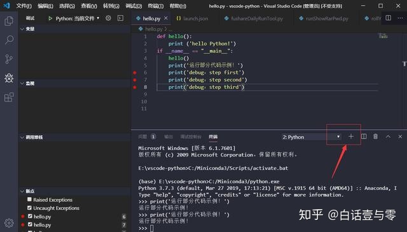Toggle the breakpoint dot on line 6

(x=135, y=73)
